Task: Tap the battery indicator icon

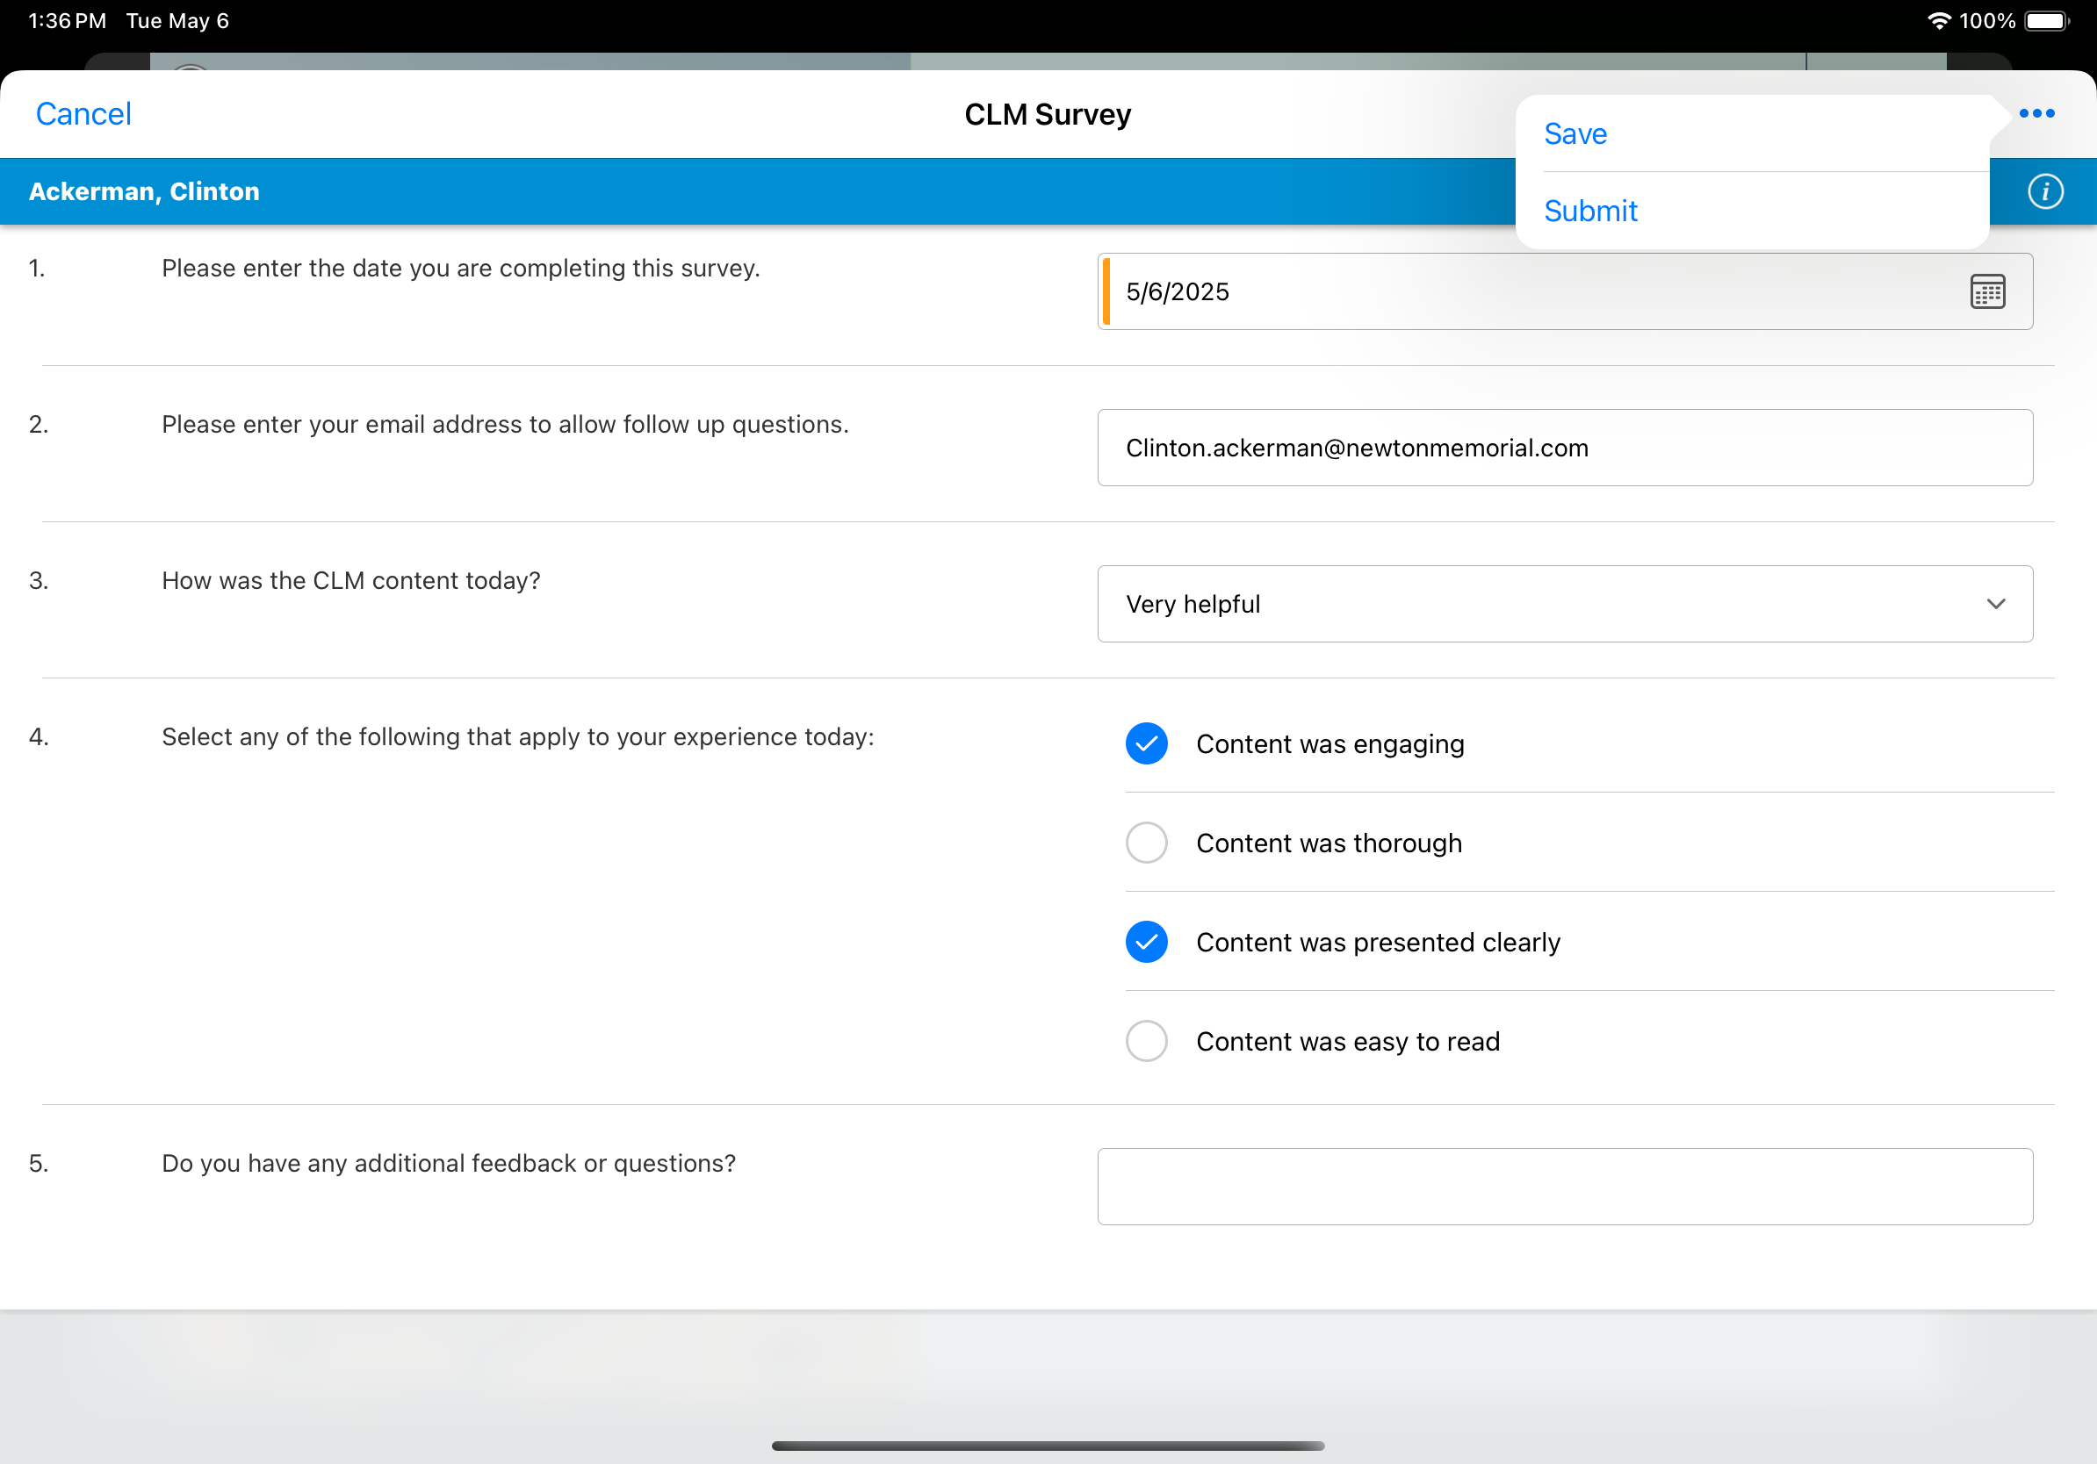Action: pos(2047,21)
